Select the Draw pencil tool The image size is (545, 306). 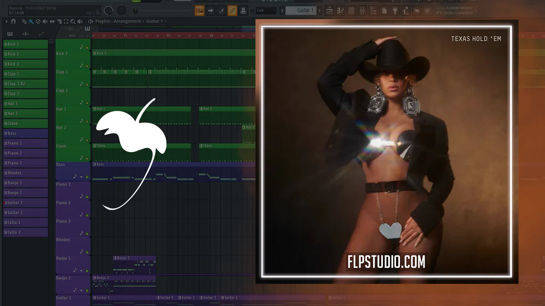click(24, 21)
